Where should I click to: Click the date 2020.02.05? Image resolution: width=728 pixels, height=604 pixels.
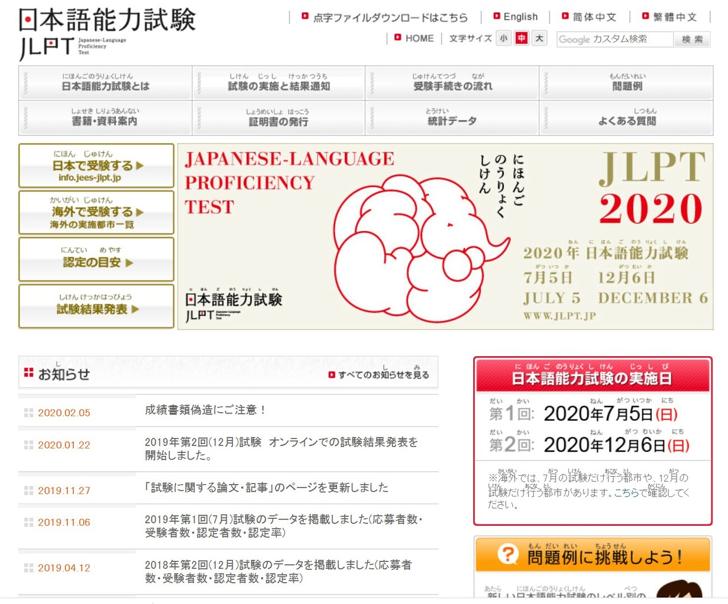[64, 413]
